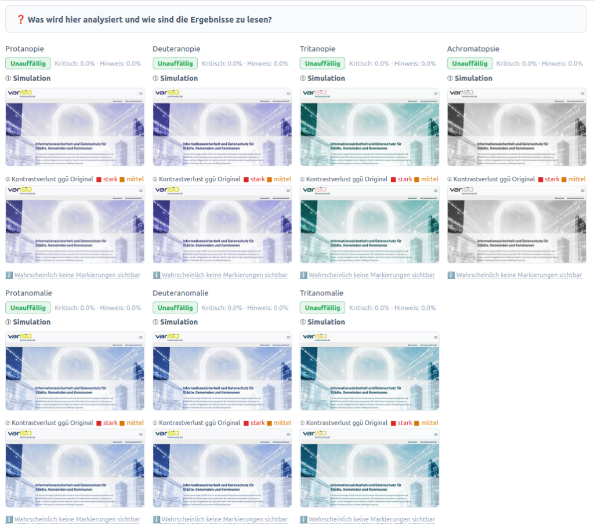Click the '① Simulation' label under Deuteranomalie
The width and height of the screenshot is (594, 529).
click(x=175, y=322)
